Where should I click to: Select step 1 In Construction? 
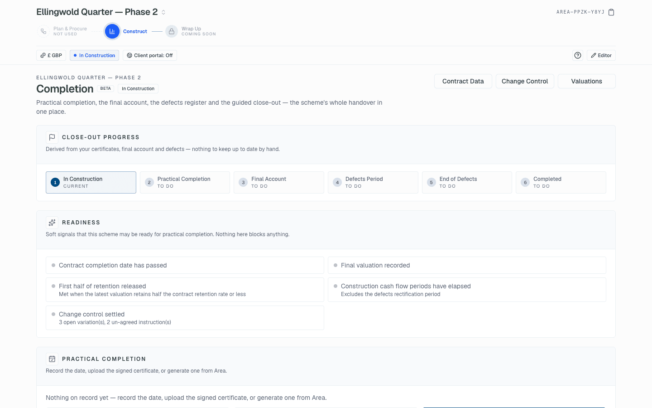[x=91, y=182]
